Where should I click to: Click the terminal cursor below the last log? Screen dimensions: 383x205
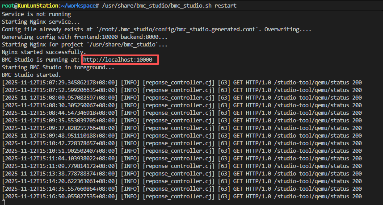tap(4, 202)
